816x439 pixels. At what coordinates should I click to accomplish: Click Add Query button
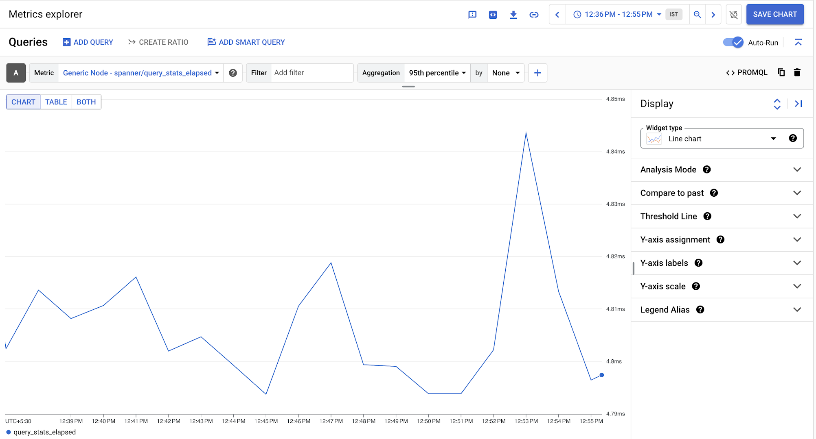(x=88, y=42)
